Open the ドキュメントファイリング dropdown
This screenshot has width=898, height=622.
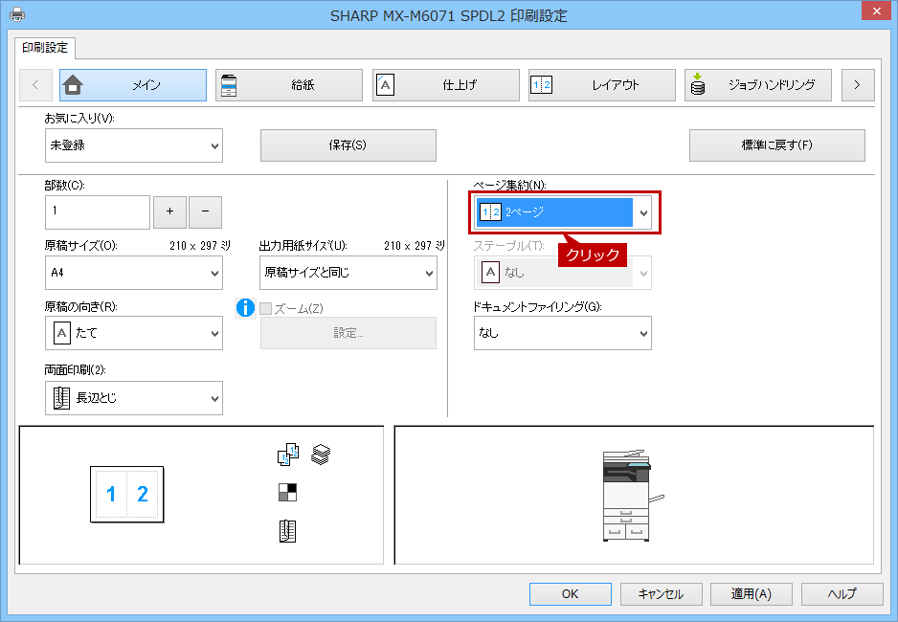(x=563, y=333)
